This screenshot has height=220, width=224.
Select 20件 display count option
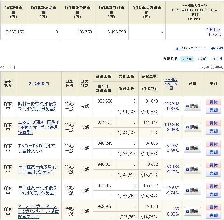pyautogui.click(x=187, y=59)
